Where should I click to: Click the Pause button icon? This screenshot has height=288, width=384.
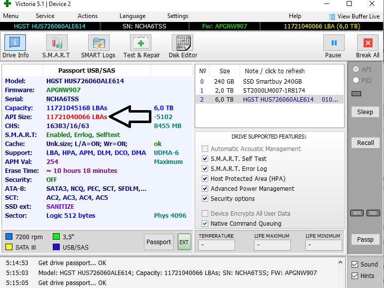(x=334, y=43)
